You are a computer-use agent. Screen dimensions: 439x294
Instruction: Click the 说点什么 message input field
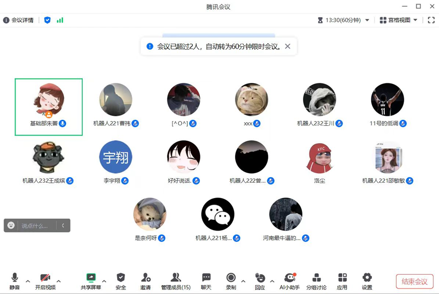point(38,225)
